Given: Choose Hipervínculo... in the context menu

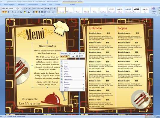Looking at the screenshot, I should click(x=73, y=79).
